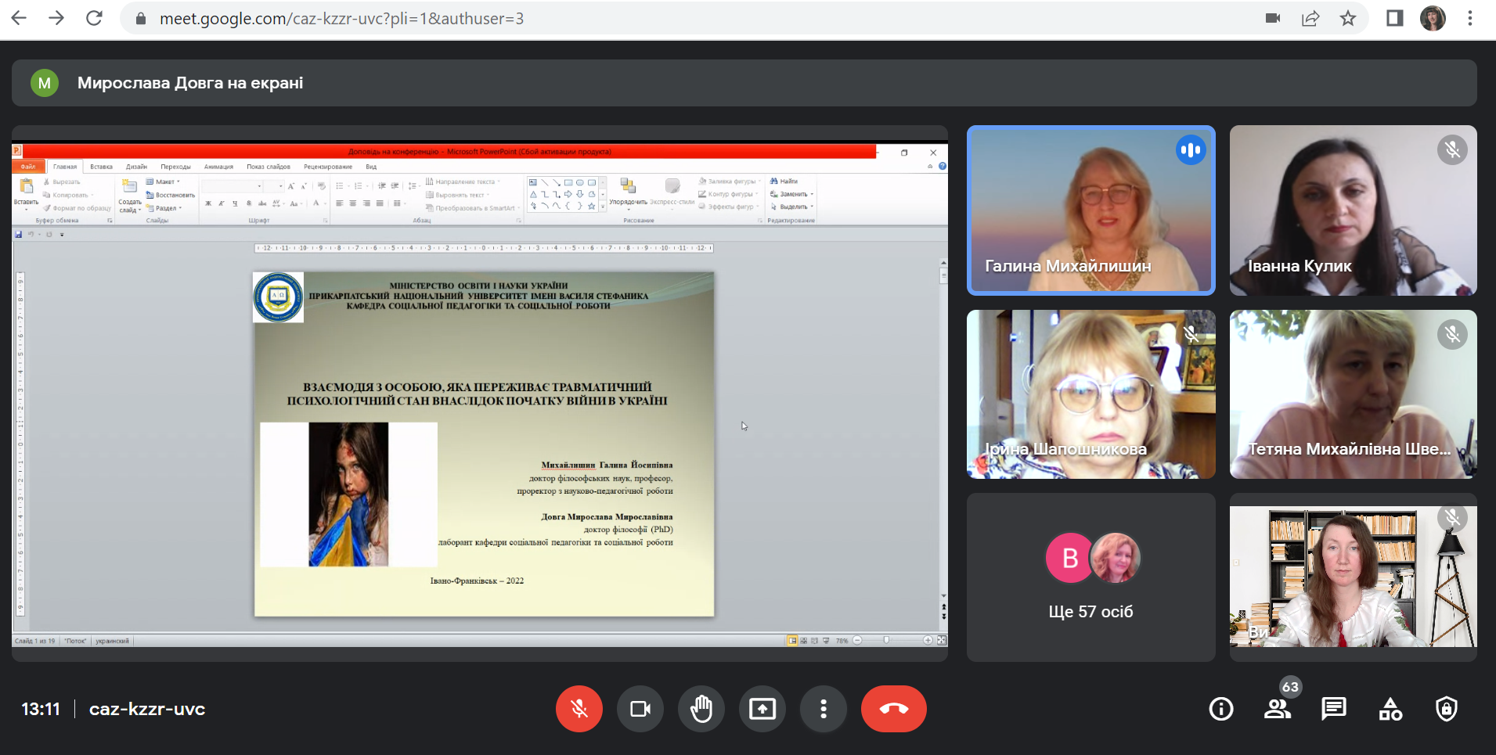Leave the call with red hang-up button
The image size is (1496, 755).
[893, 709]
